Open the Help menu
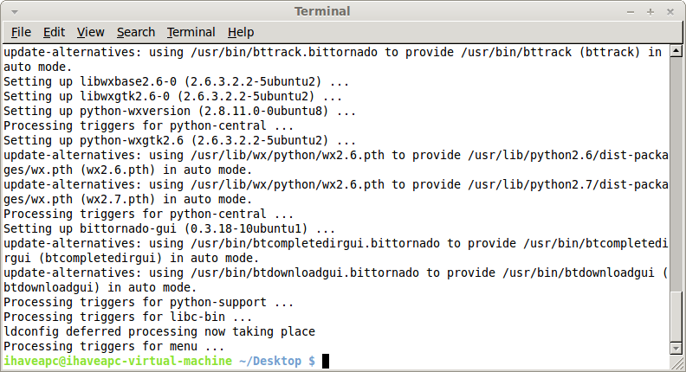Screen dimensions: 686x372 click(241, 32)
